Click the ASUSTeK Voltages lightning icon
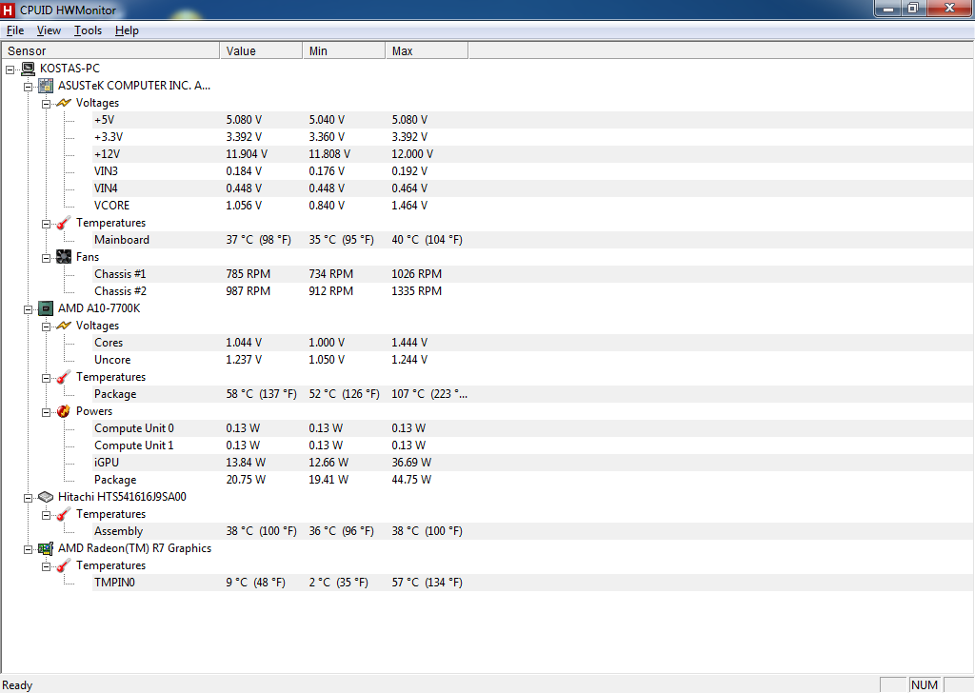Viewport: 975px width, 693px height. [x=64, y=103]
